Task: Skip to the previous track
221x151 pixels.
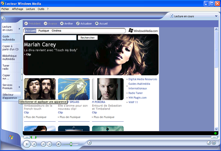Action: tap(43, 144)
